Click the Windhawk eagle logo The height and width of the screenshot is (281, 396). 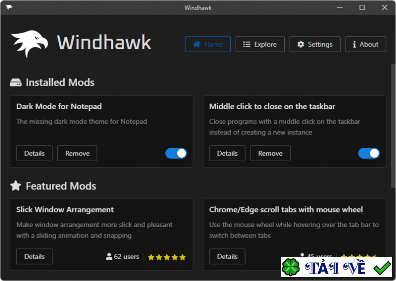coord(30,43)
